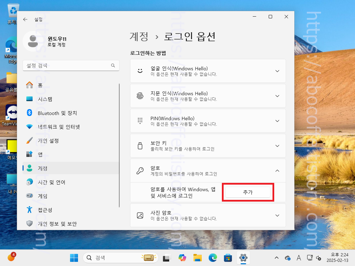This screenshot has height=266, width=355.
Task: Click the Accessibility figure icon
Action: [x=29, y=210]
